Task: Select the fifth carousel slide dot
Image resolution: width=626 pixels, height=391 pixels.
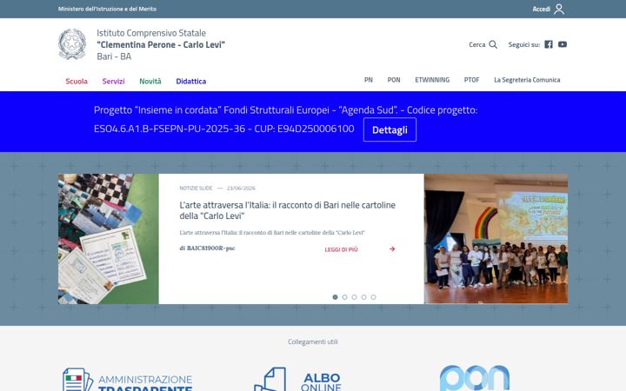Action: [373, 297]
